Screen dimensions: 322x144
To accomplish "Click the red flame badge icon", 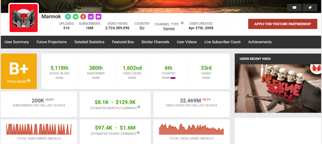I will coord(83,16).
